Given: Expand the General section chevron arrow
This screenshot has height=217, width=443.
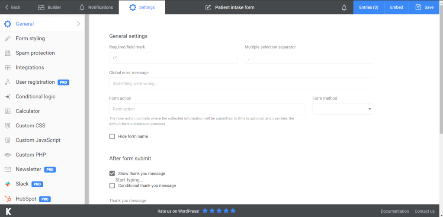Looking at the screenshot, I should tap(78, 24).
